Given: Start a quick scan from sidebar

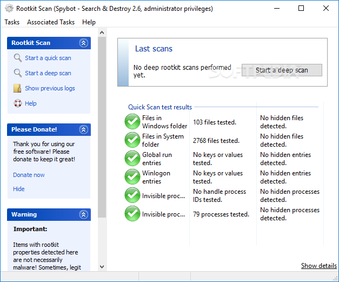Looking at the screenshot, I should point(48,58).
